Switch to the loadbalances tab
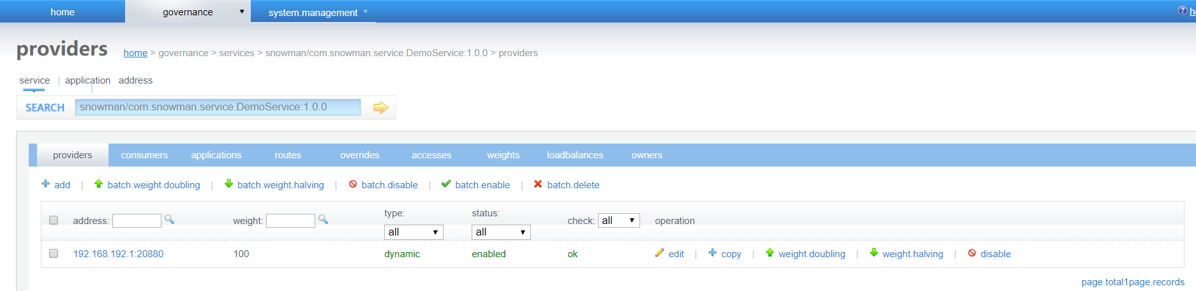The image size is (1196, 291). click(575, 155)
